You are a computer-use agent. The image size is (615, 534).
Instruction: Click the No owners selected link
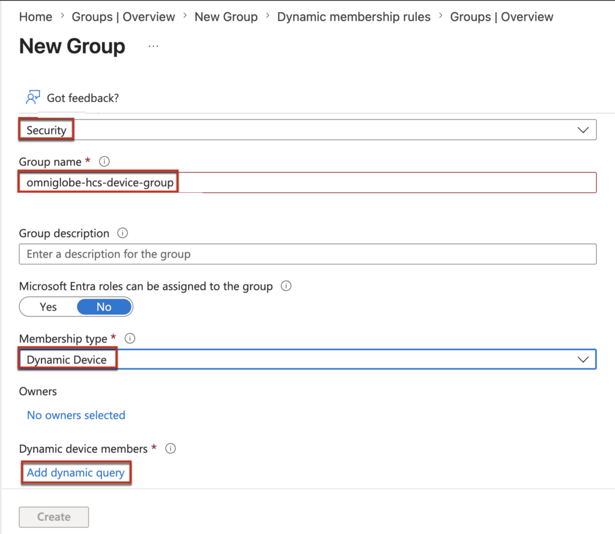pyautogui.click(x=76, y=415)
